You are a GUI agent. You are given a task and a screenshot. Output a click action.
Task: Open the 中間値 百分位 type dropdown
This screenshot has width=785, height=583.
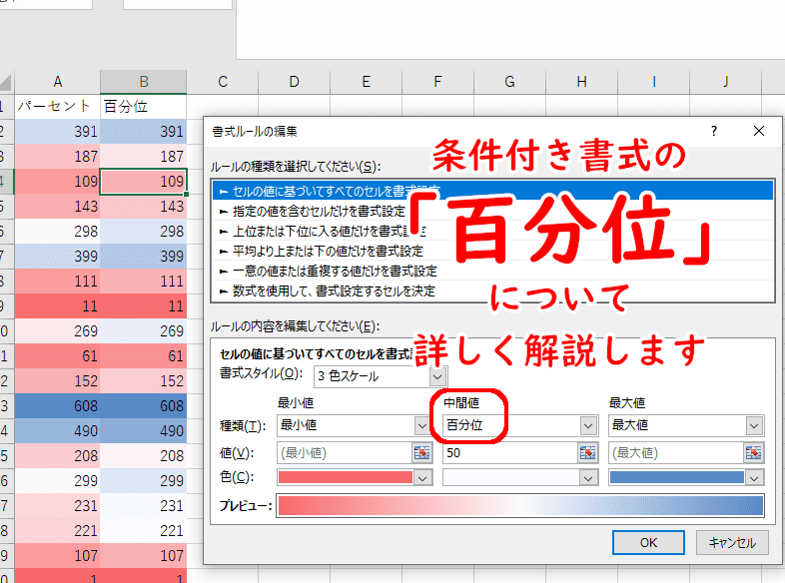point(588,426)
